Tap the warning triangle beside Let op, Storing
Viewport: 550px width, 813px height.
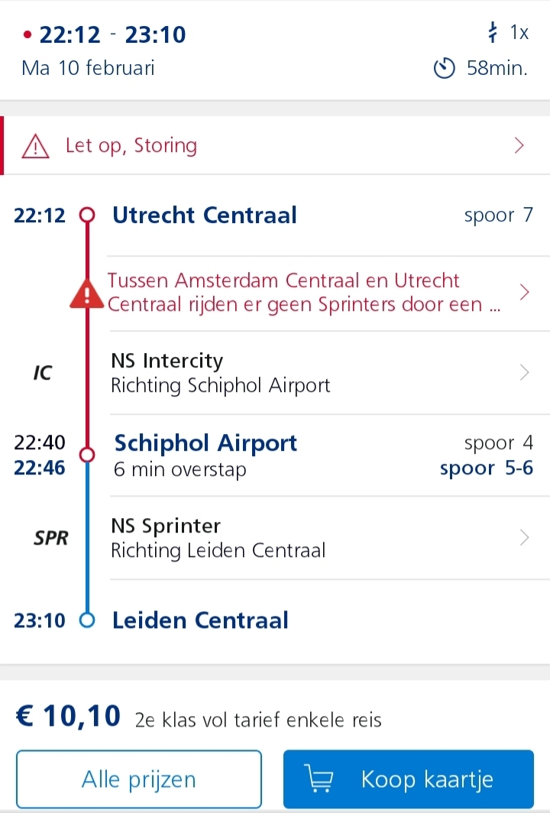(35, 146)
